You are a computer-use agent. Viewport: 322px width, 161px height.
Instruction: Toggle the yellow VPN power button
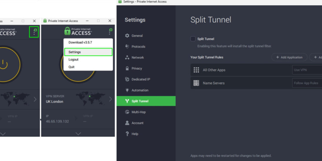[x=3, y=64]
